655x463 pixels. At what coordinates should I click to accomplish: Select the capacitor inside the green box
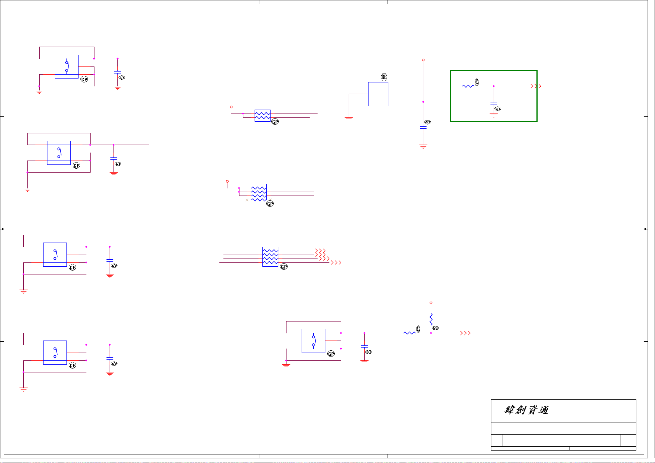494,104
